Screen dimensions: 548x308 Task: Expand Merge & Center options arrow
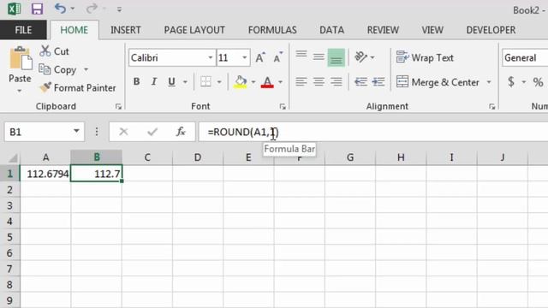(489, 82)
